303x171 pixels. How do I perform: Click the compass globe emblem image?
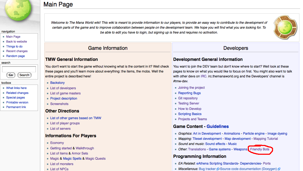285,27
